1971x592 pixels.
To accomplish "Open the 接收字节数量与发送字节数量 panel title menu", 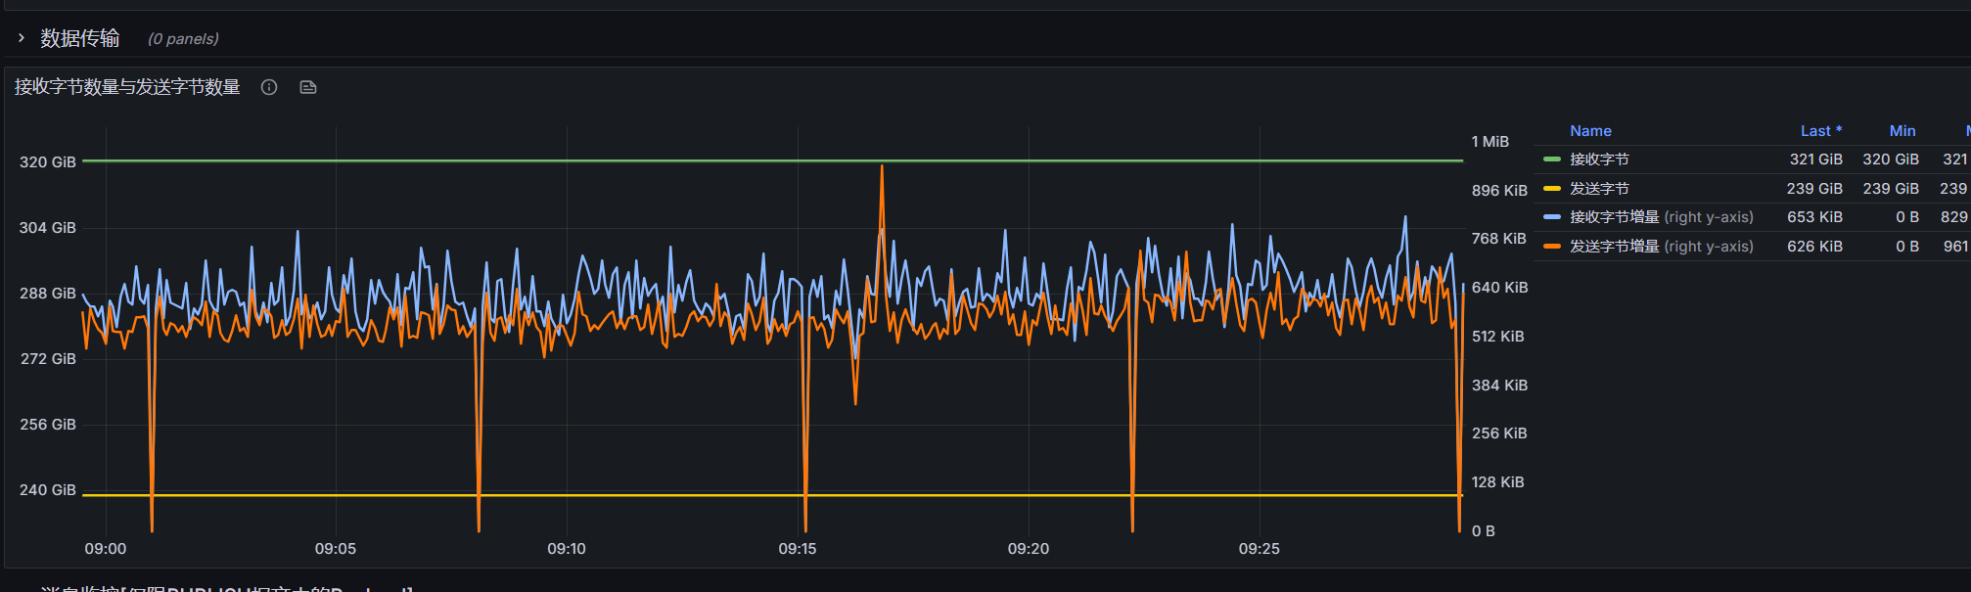I will coord(127,87).
